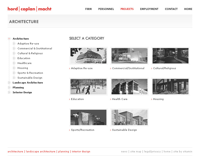Open the Education thumbnail with children

(88, 87)
